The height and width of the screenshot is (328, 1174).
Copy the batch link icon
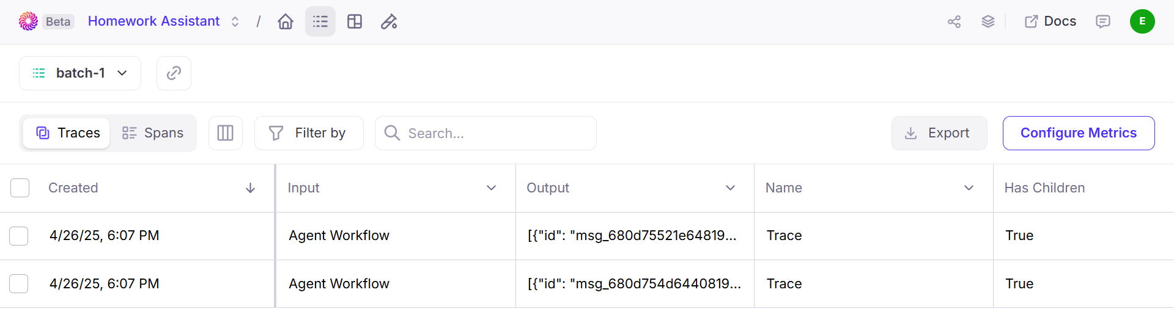click(x=174, y=73)
